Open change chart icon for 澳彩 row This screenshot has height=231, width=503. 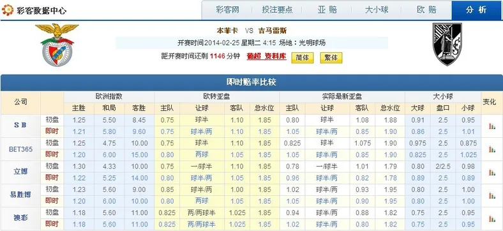click(x=492, y=218)
